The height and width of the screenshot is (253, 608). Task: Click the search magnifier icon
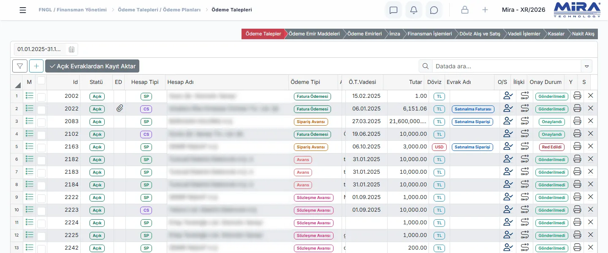coord(426,66)
